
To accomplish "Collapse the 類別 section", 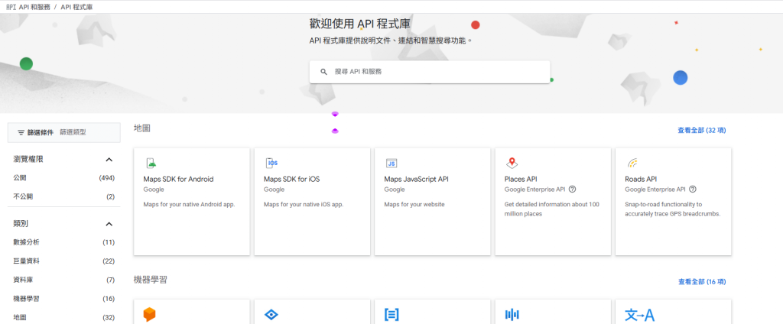I will [x=109, y=224].
